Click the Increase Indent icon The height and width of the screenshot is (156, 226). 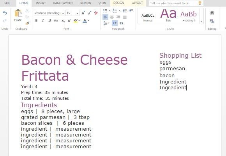[131, 11]
